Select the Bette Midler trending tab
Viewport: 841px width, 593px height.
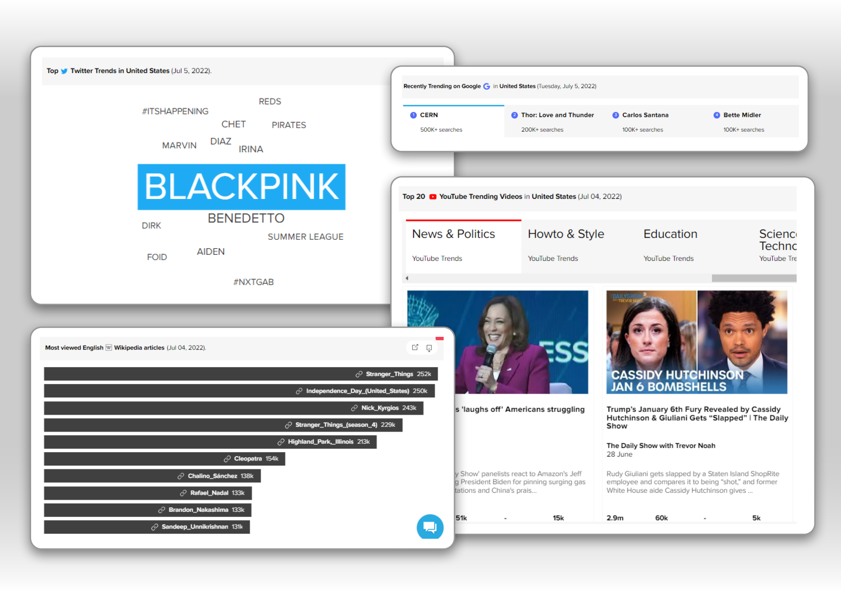753,121
